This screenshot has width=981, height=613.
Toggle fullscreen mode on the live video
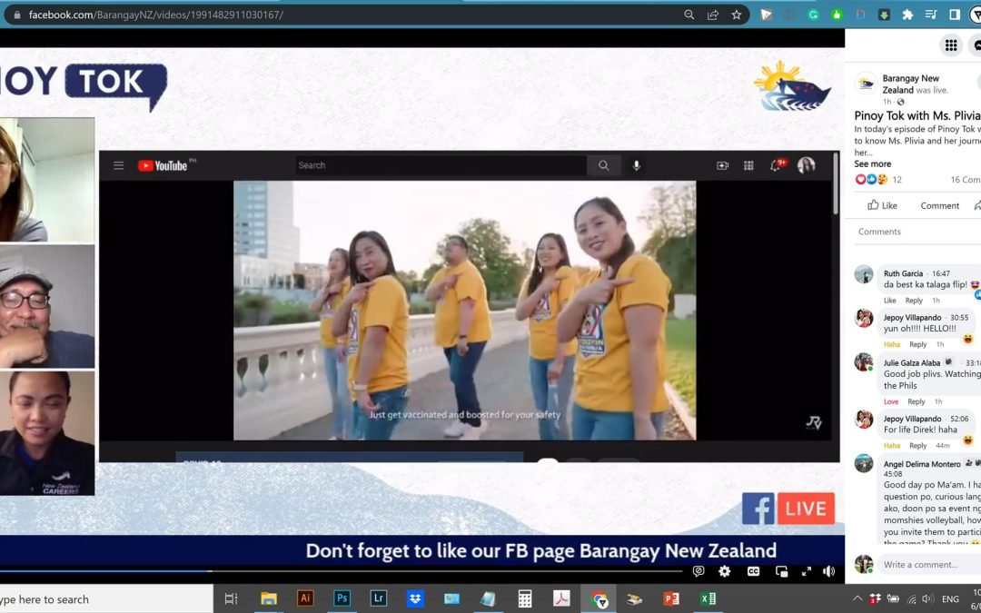click(x=807, y=571)
